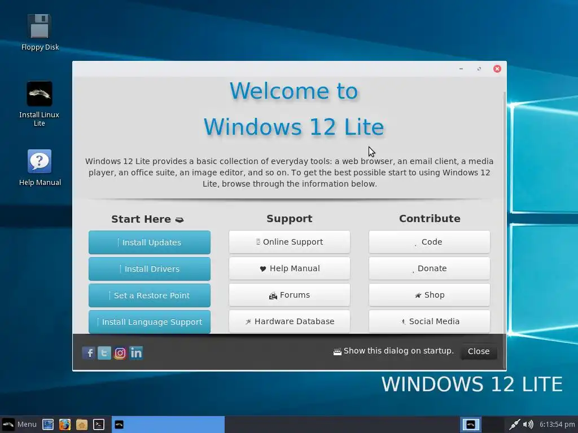
Task: Open the Hardware Database
Action: coord(290,321)
